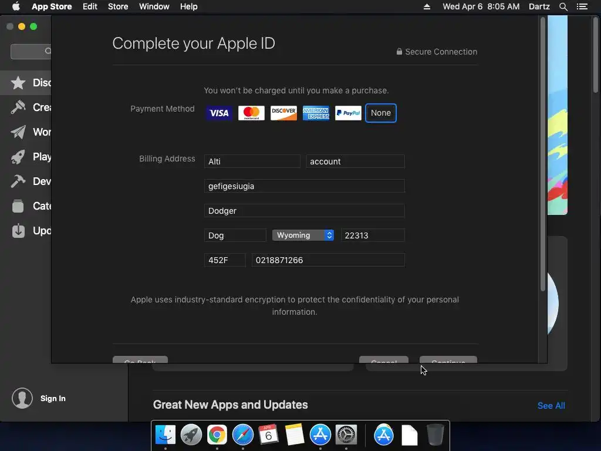Click the eject icon in menu bar
601x451 pixels.
coord(427,6)
